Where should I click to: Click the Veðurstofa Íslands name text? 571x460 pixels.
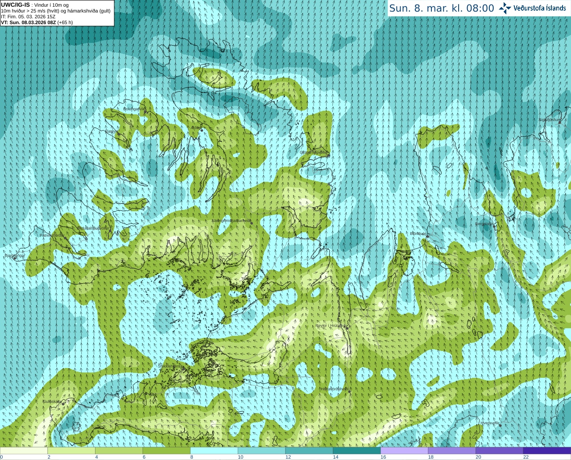point(540,8)
